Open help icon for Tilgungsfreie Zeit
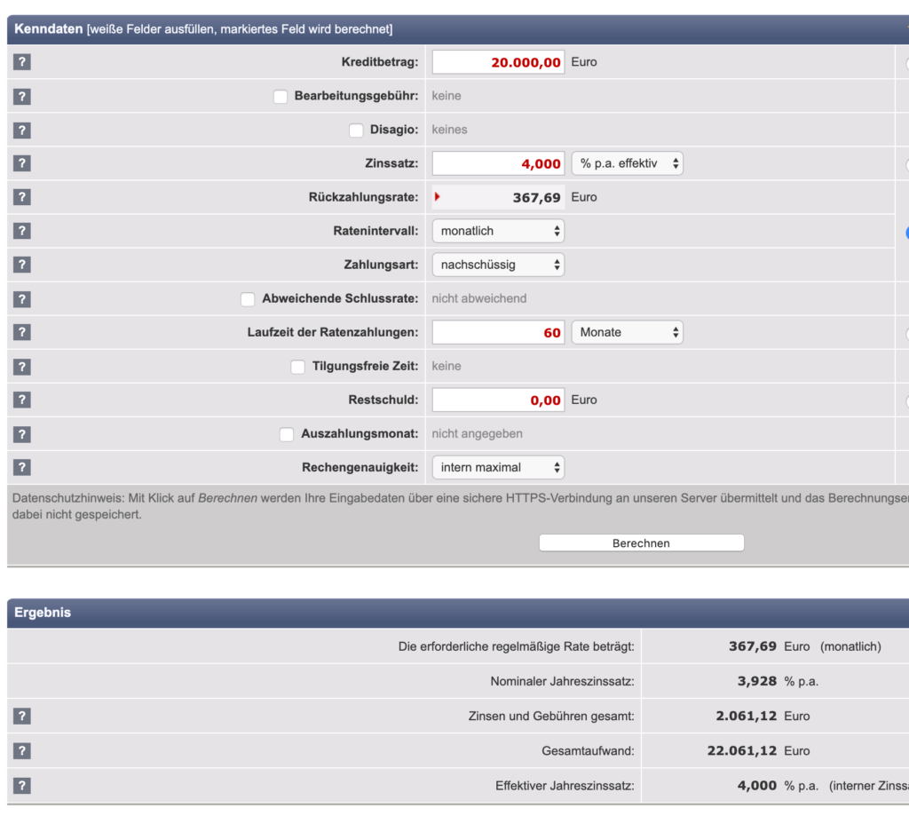This screenshot has height=816, width=909. [x=22, y=367]
